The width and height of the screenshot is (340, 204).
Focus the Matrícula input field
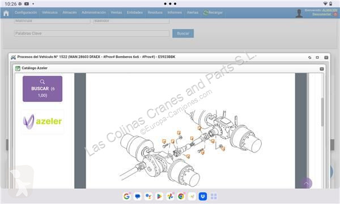pyautogui.click(x=52, y=21)
